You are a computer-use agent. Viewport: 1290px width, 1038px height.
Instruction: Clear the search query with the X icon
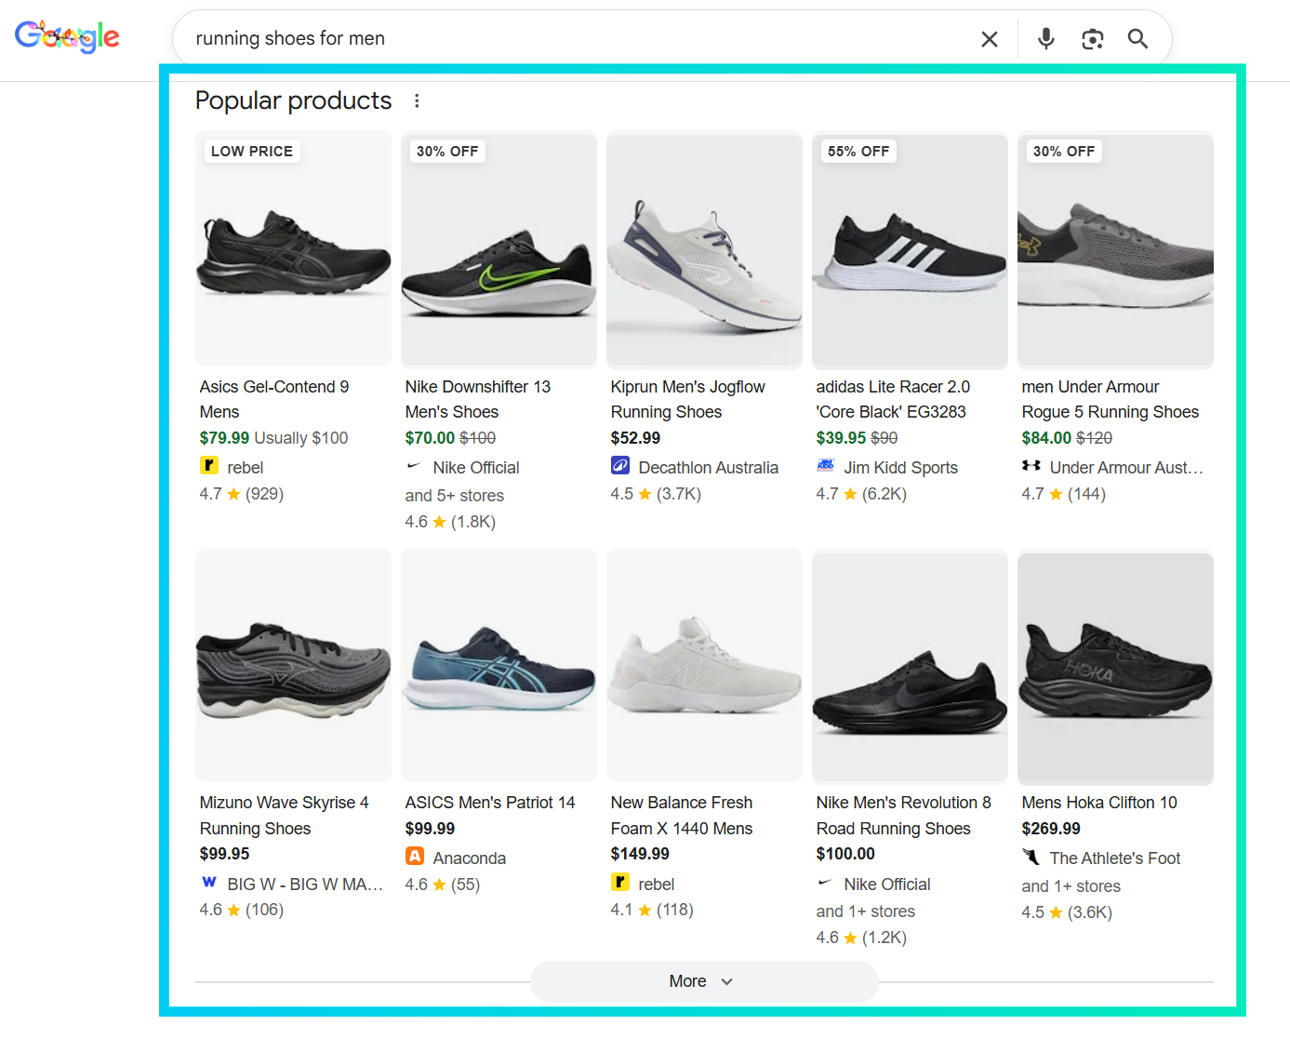tap(990, 38)
